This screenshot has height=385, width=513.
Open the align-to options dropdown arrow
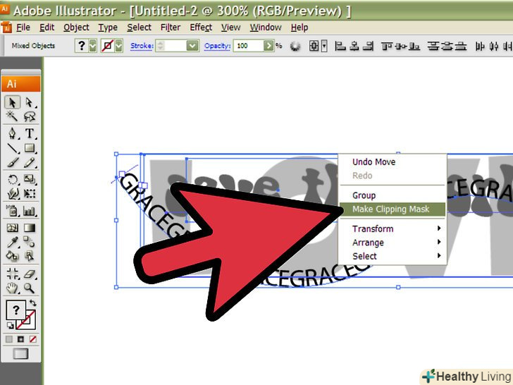click(324, 46)
